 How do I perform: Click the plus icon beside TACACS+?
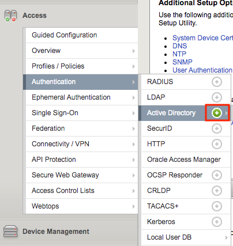217,206
